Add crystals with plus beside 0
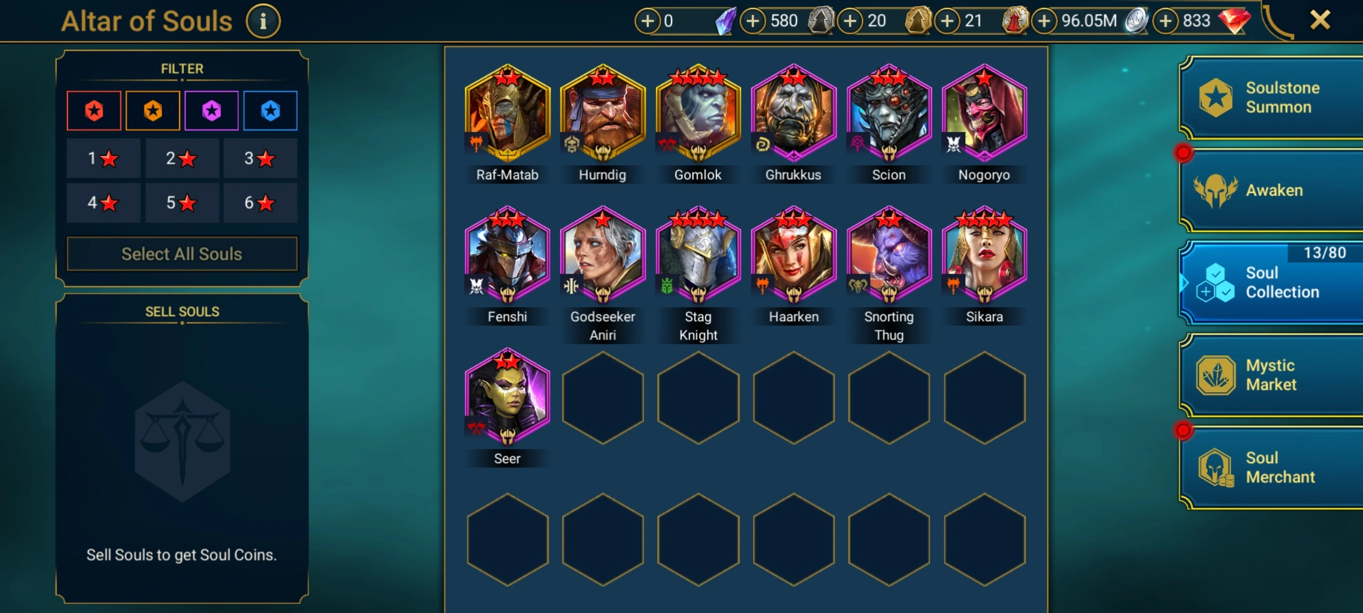Image resolution: width=1363 pixels, height=613 pixels. click(x=647, y=21)
